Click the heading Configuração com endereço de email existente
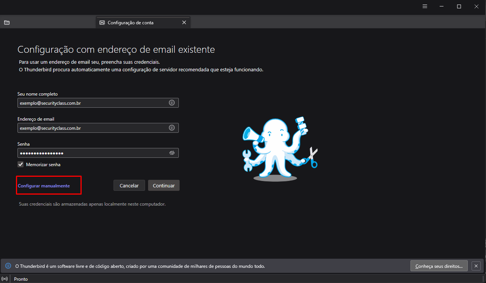Image resolution: width=486 pixels, height=283 pixels. click(116, 49)
